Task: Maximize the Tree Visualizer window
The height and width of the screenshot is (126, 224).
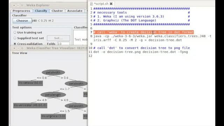Action: 22,48
